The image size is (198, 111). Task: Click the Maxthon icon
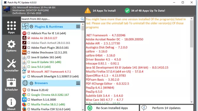[x=24, y=99]
